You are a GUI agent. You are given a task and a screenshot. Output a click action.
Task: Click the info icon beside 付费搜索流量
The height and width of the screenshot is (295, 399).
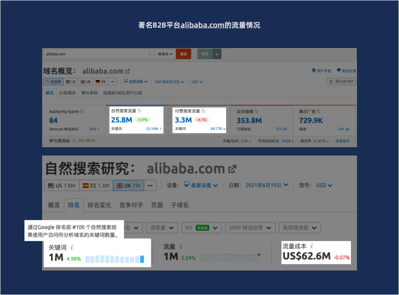[203, 111]
